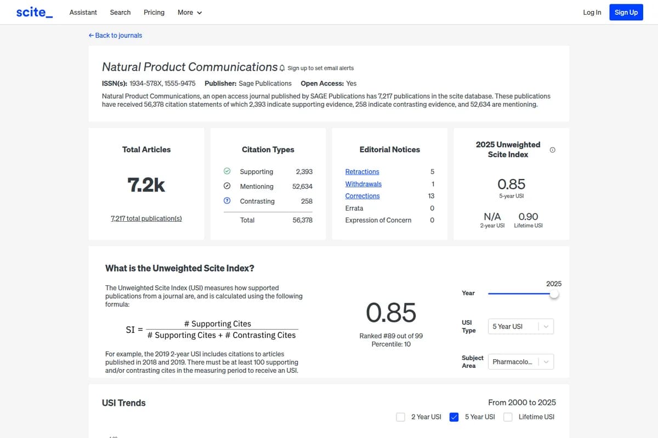This screenshot has height=438, width=658.
Task: Check the Lifetime USI checkbox
Action: (509, 417)
